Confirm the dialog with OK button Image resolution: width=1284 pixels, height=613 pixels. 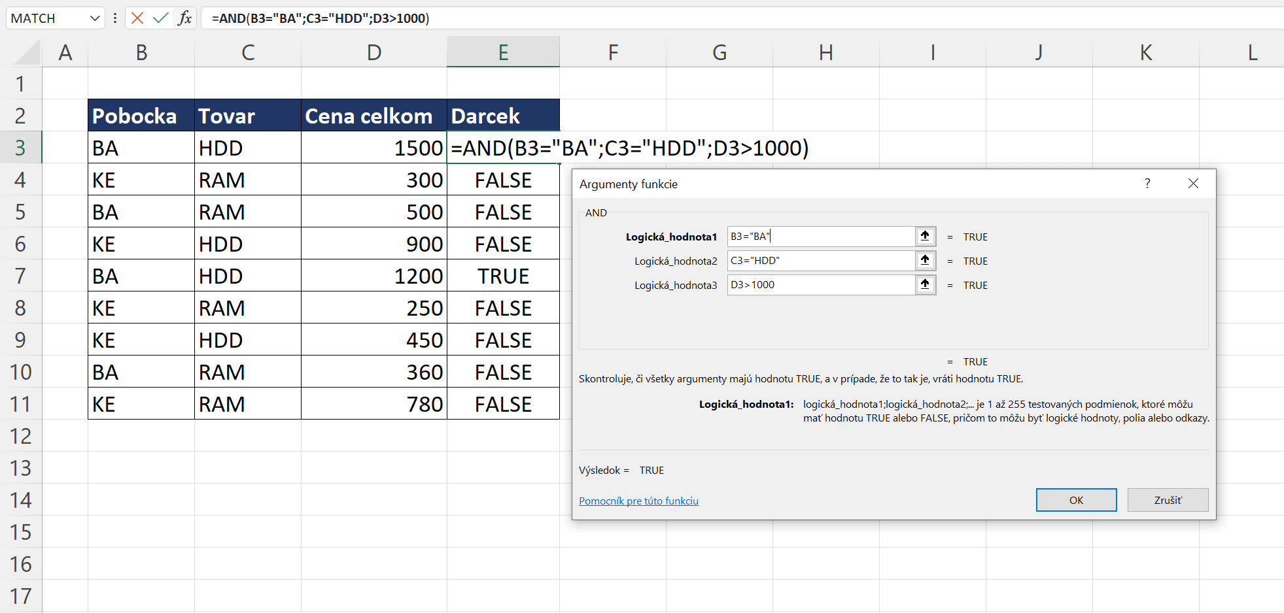pyautogui.click(x=1076, y=500)
